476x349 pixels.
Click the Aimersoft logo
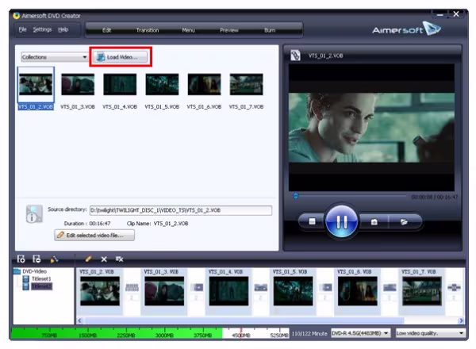(406, 29)
